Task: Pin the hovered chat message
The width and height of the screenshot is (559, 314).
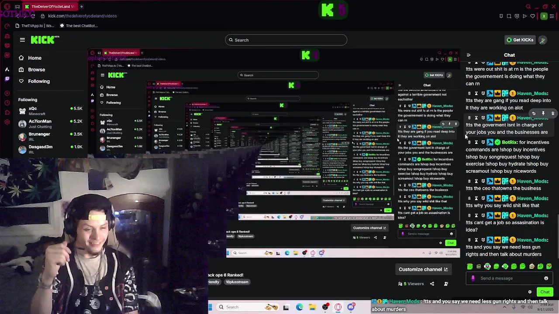Action: click(543, 113)
